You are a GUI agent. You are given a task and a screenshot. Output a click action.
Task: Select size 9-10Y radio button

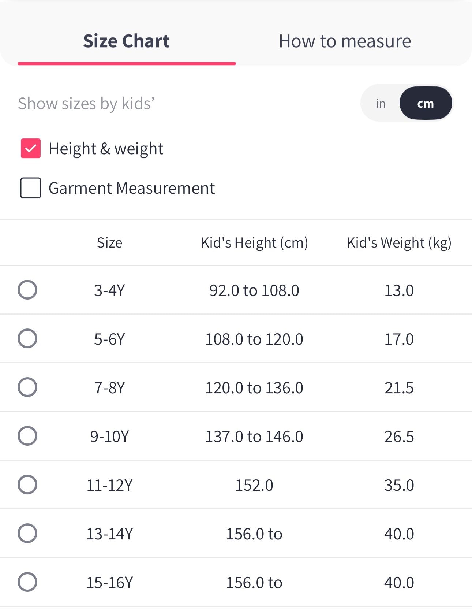[x=27, y=436]
